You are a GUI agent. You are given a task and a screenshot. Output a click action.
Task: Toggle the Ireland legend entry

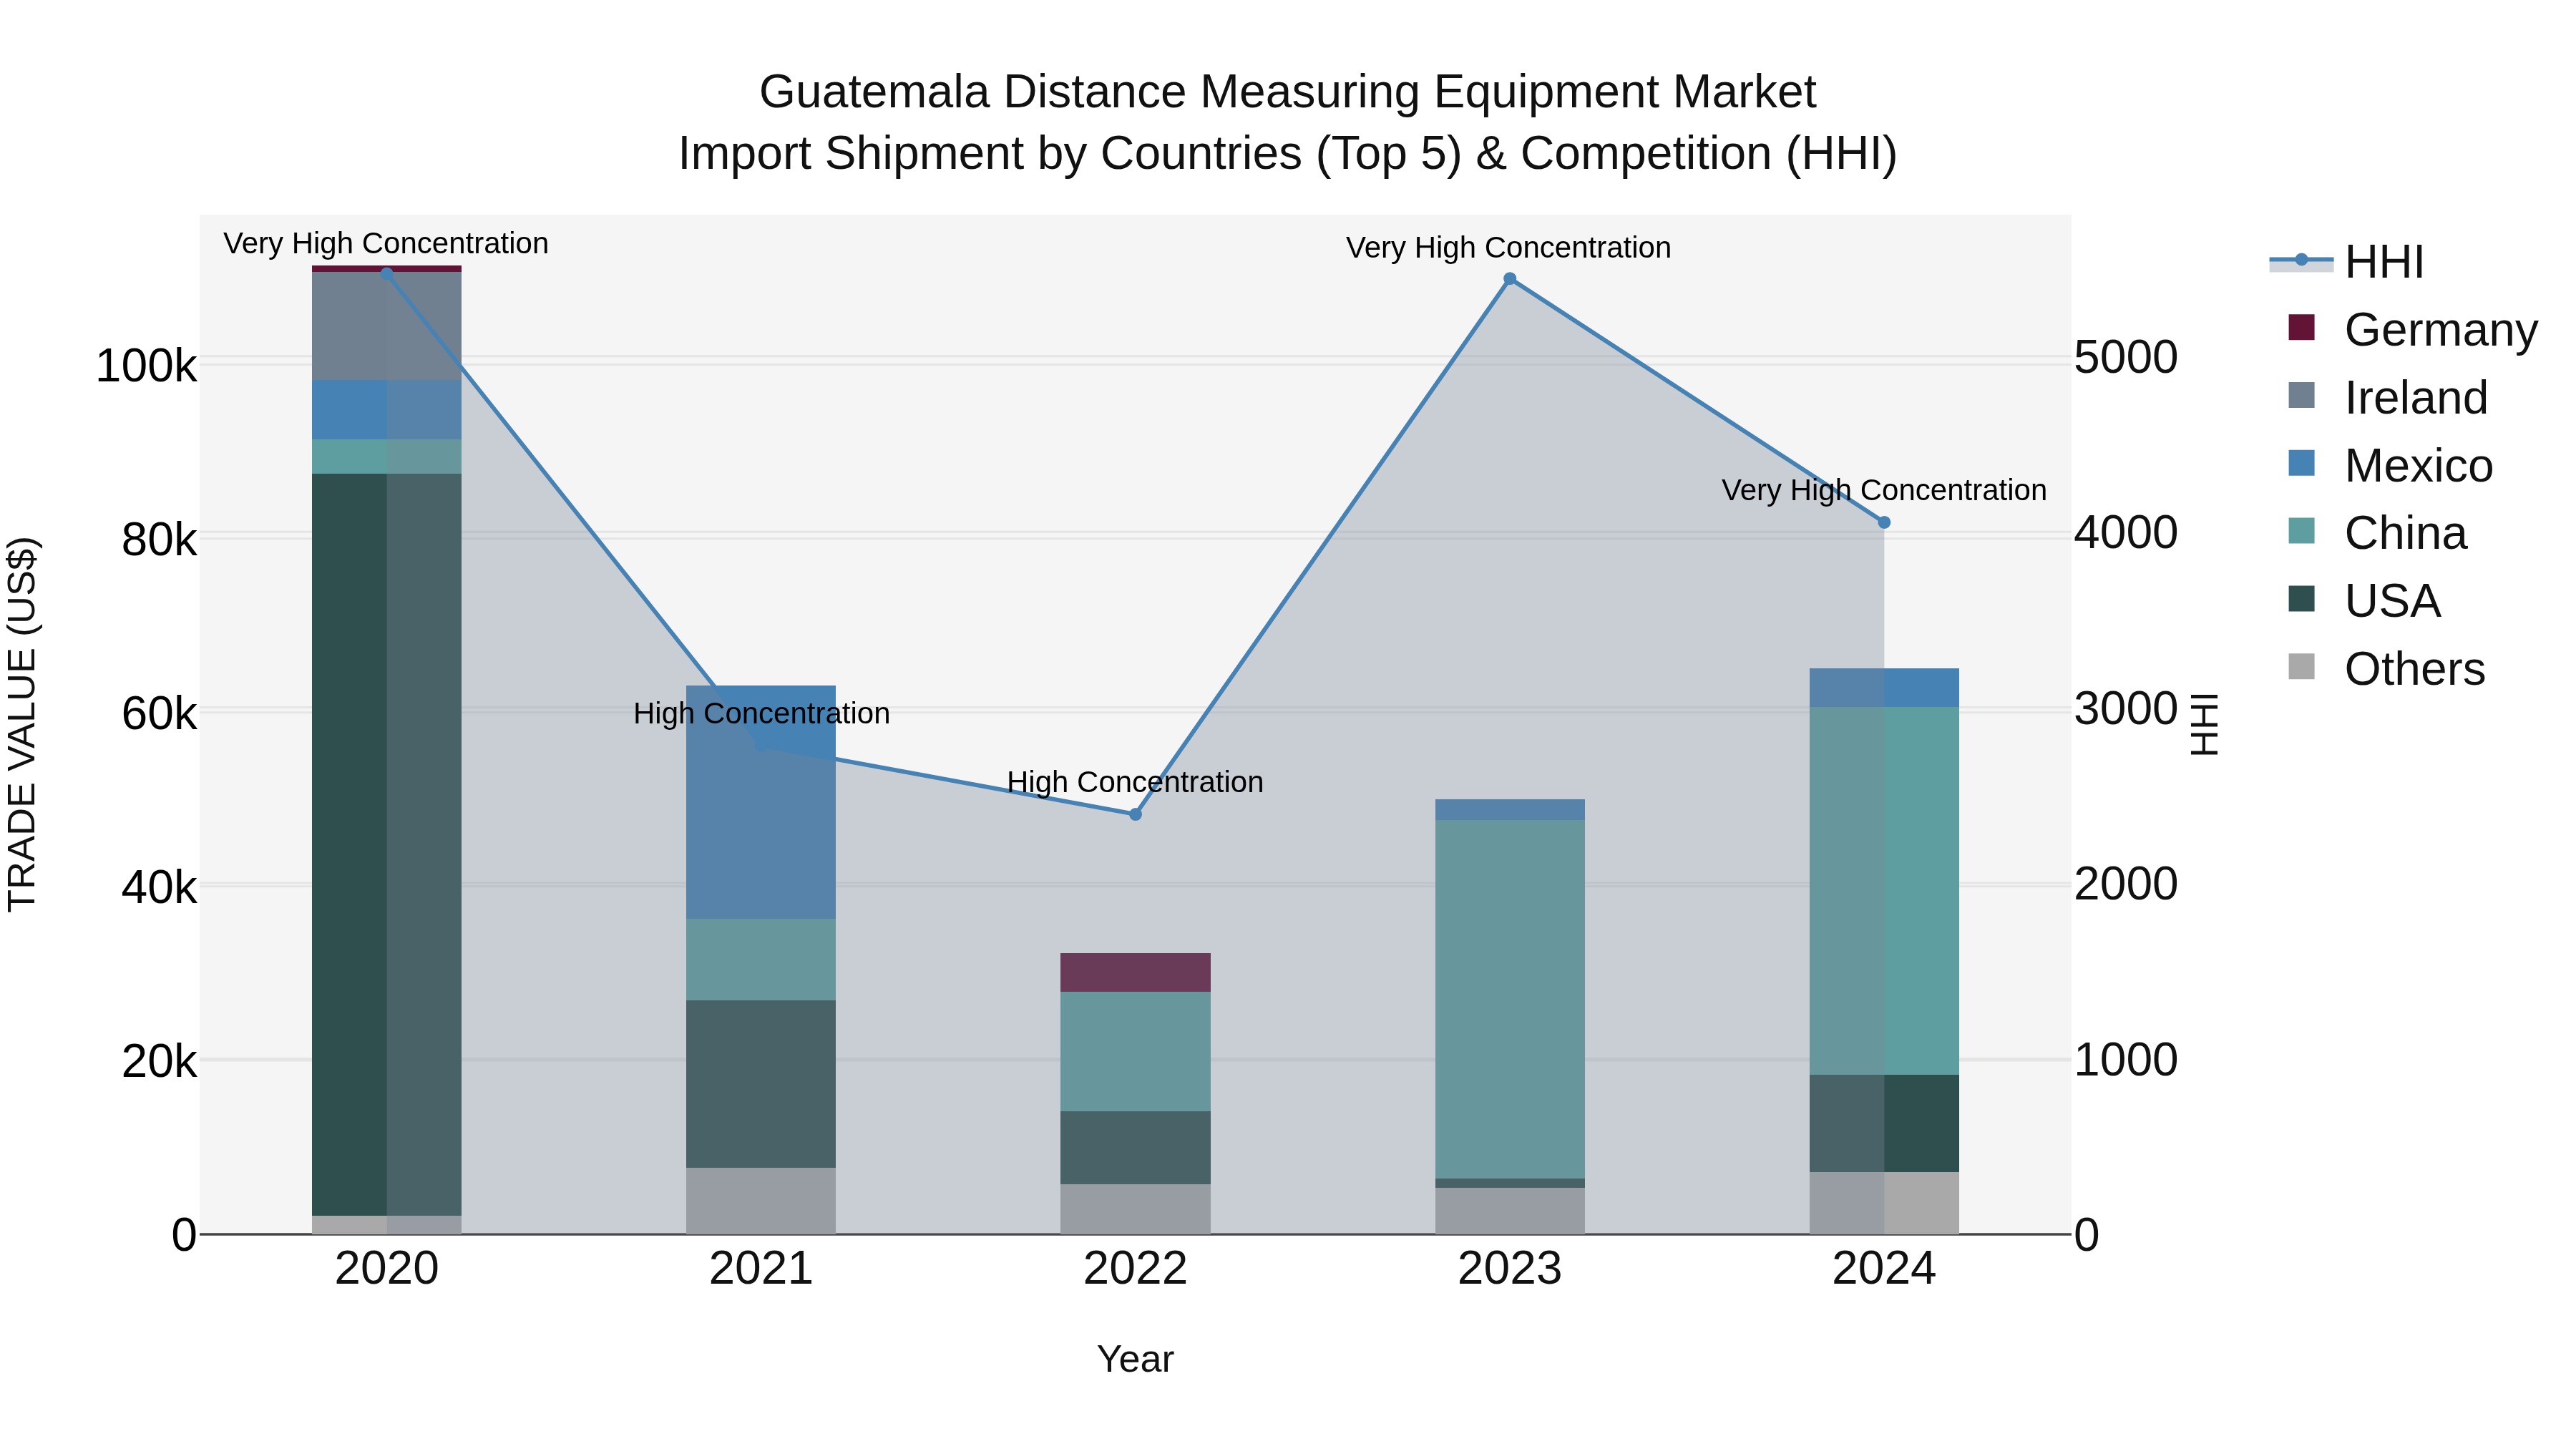pyautogui.click(x=2388, y=398)
